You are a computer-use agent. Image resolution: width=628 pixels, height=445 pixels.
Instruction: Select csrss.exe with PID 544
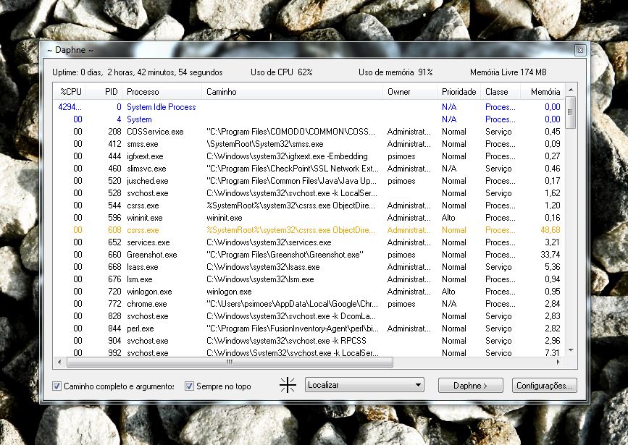(x=309, y=205)
